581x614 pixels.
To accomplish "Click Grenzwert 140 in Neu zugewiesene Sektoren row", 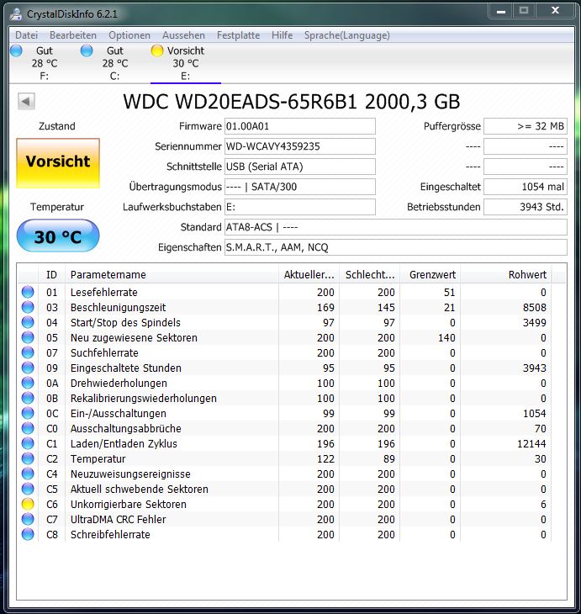I will click(x=446, y=337).
